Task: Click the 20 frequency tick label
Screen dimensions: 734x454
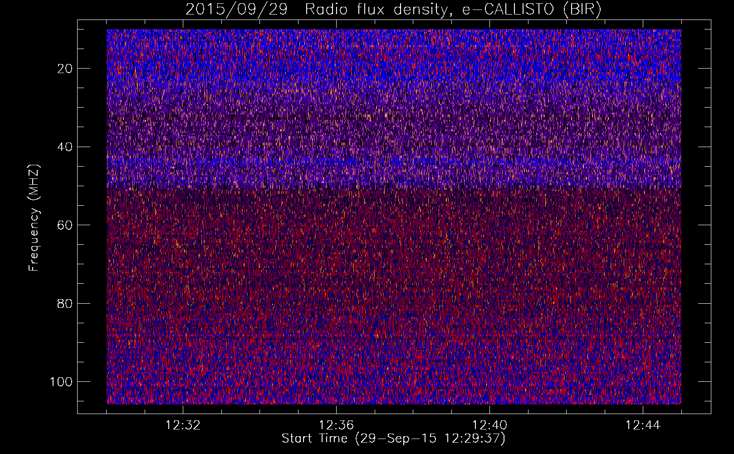Action: tap(65, 69)
